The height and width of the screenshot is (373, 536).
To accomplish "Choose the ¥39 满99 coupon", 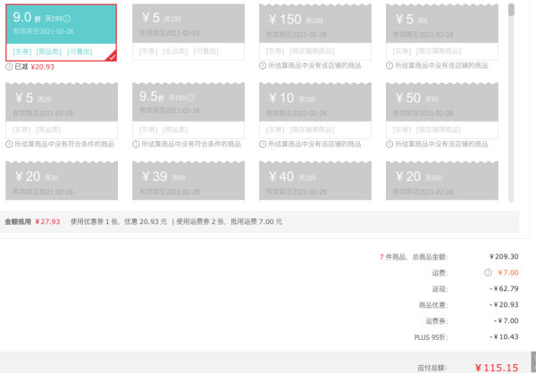I will click(x=188, y=182).
